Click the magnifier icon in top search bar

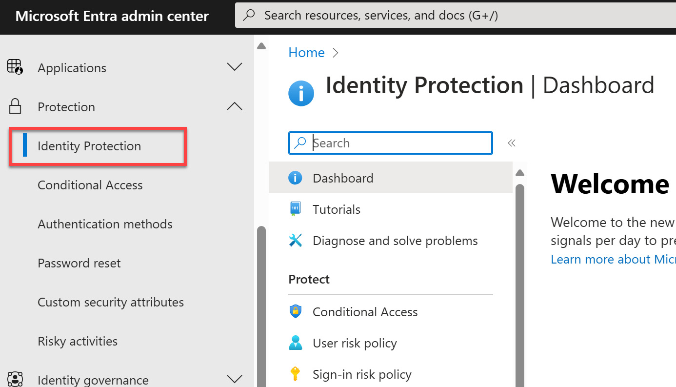tap(249, 15)
